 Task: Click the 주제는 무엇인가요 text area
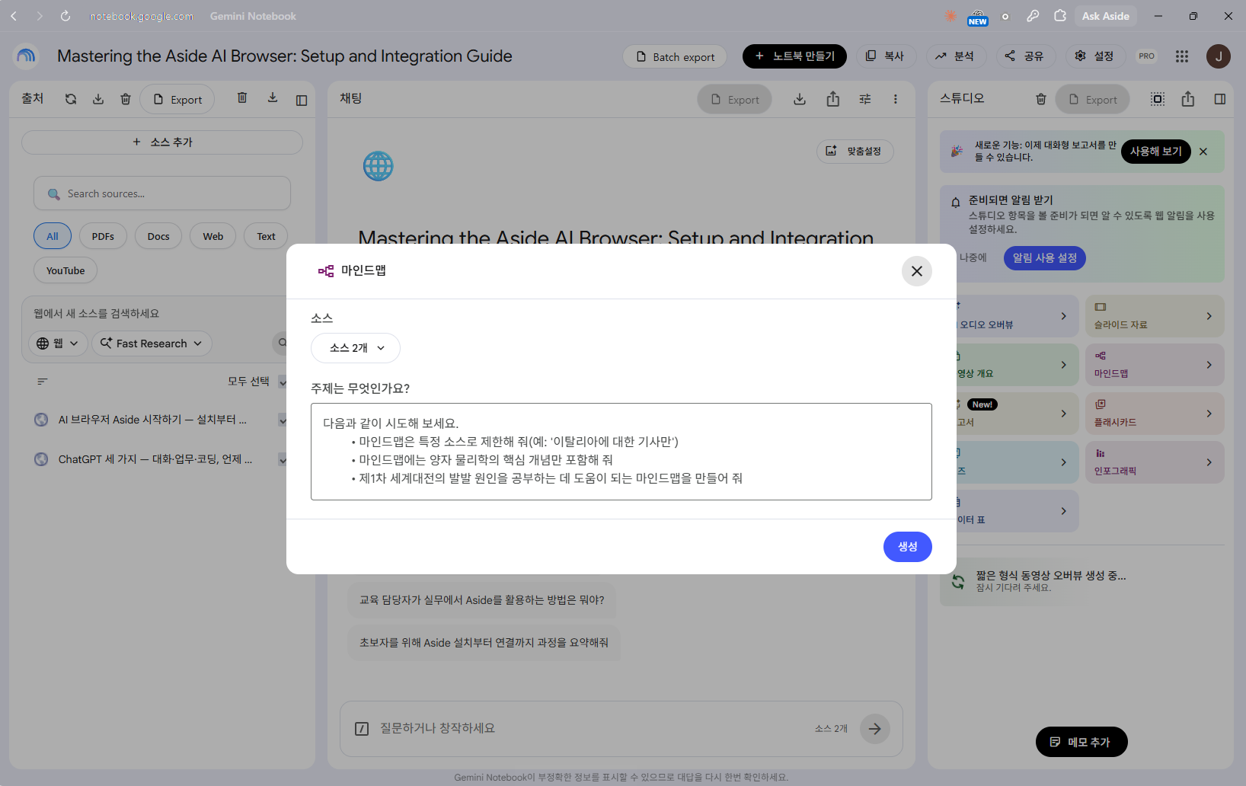(621, 452)
